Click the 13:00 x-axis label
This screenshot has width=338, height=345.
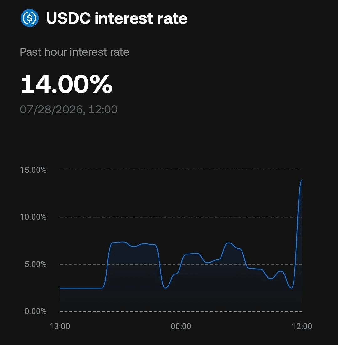pos(60,326)
